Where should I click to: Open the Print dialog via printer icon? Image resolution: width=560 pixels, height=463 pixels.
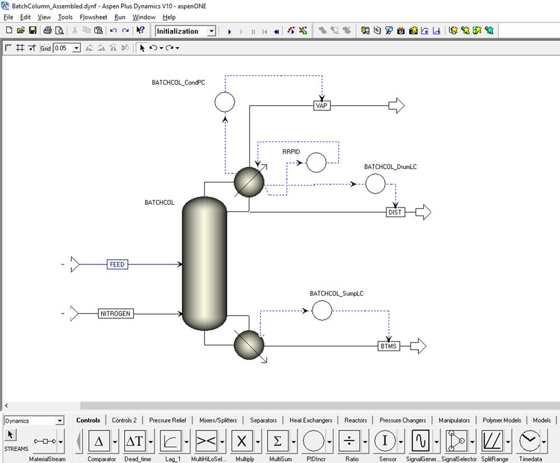click(x=47, y=31)
